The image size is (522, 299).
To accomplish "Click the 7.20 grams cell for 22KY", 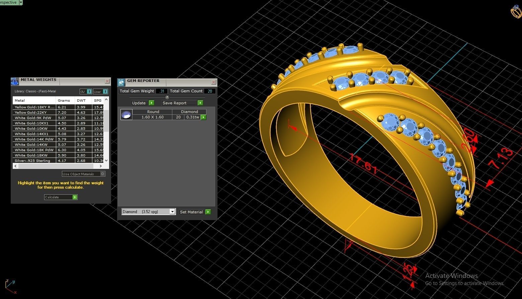I will click(66, 112).
